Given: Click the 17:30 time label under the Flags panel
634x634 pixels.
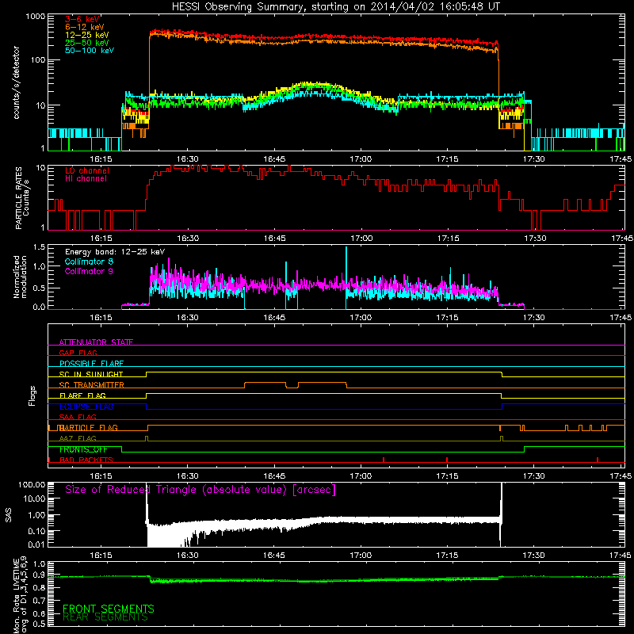Looking at the screenshot, I should point(533,476).
